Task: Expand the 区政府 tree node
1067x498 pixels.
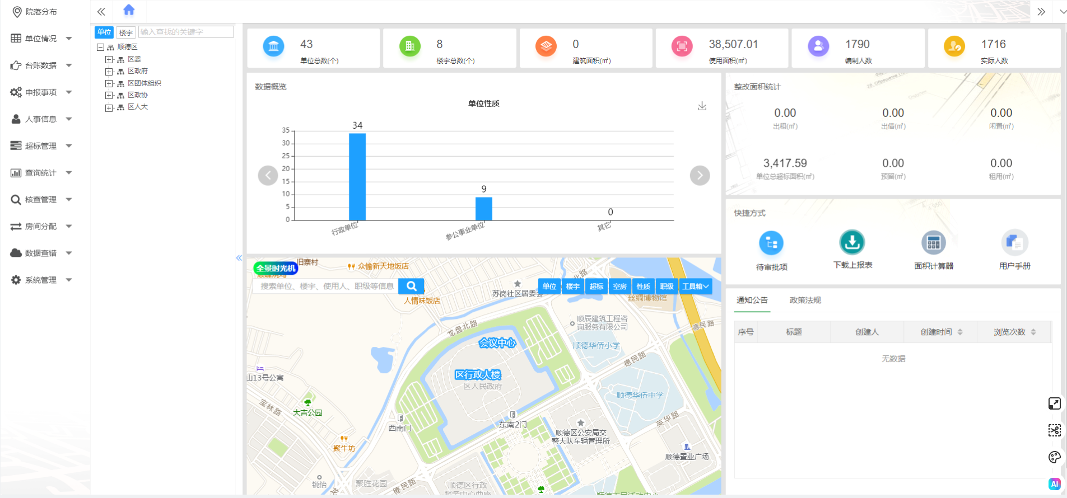Action: click(109, 72)
